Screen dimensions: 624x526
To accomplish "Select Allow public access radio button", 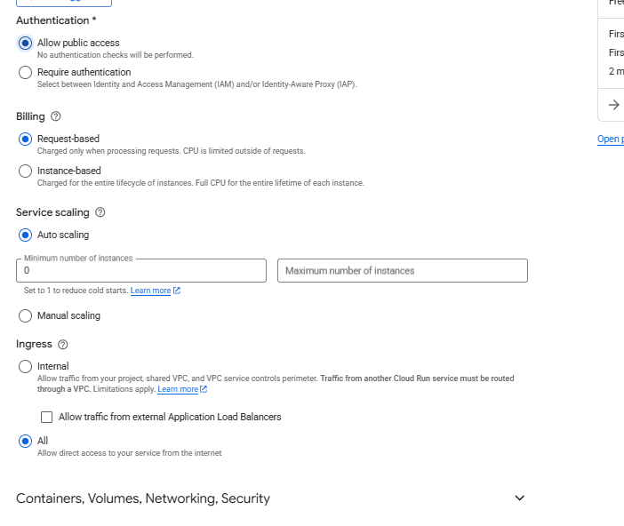I will pyautogui.click(x=26, y=43).
